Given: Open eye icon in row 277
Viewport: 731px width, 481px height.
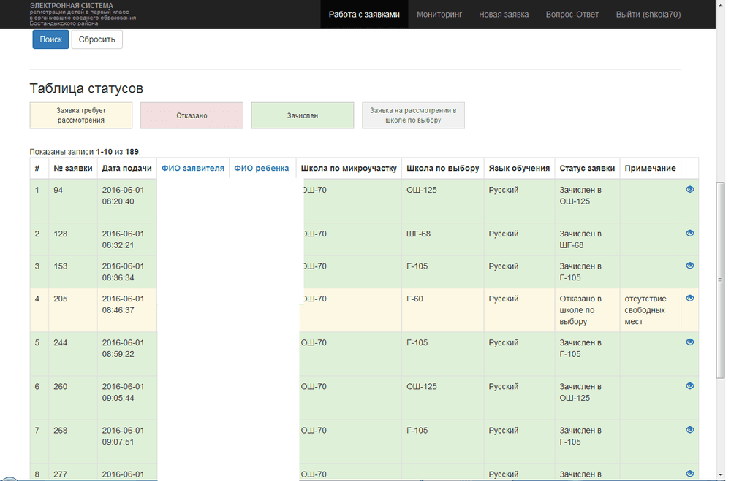Looking at the screenshot, I should pos(689,474).
